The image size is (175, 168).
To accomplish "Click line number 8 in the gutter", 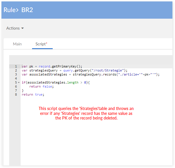I will pyautogui.click(x=16, y=94).
